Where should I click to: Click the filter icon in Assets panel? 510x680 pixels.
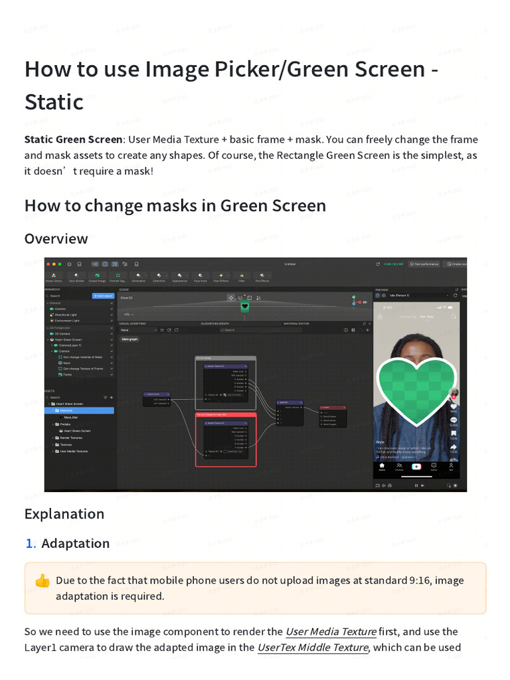point(105,397)
